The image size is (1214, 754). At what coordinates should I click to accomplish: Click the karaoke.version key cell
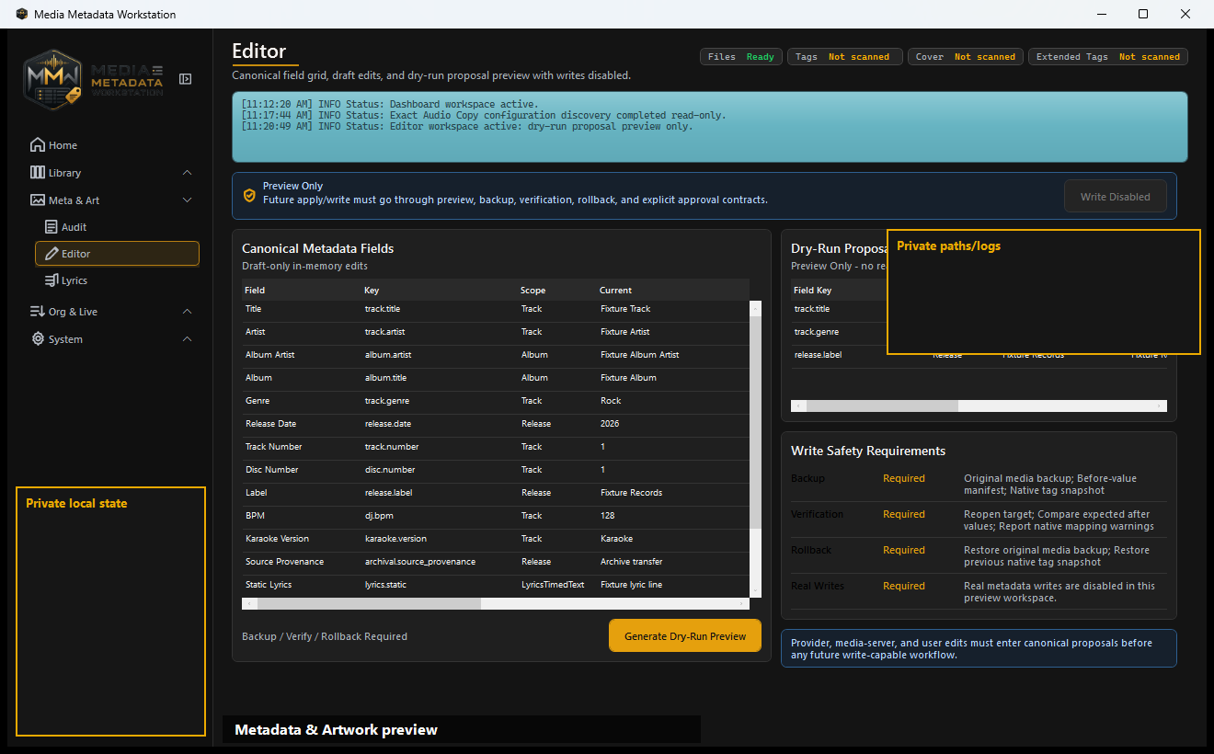click(x=395, y=539)
